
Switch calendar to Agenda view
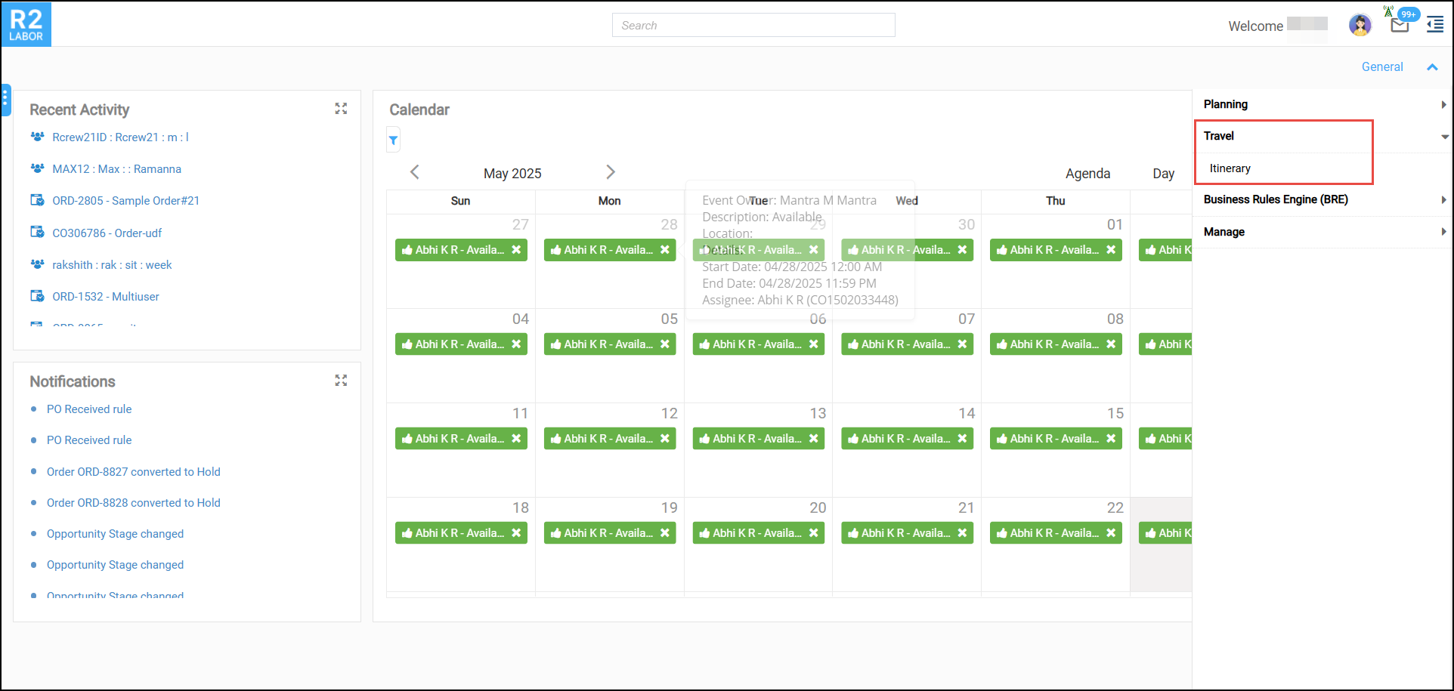click(x=1087, y=174)
